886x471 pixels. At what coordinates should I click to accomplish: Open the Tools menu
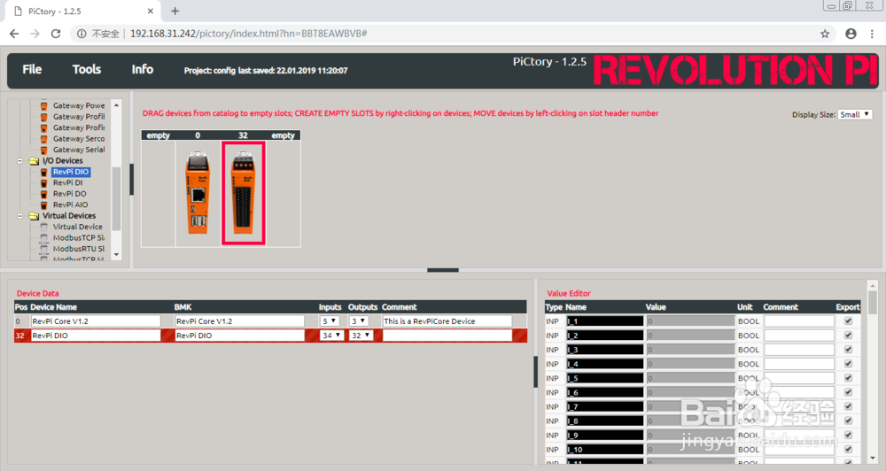(87, 69)
